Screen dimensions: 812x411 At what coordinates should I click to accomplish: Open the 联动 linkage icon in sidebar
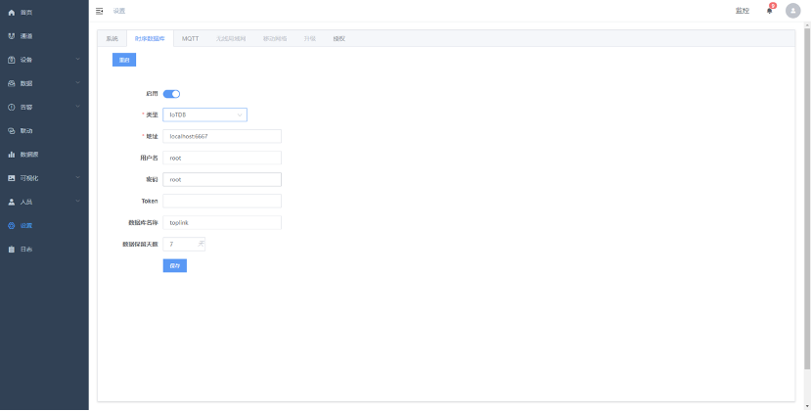tap(12, 130)
